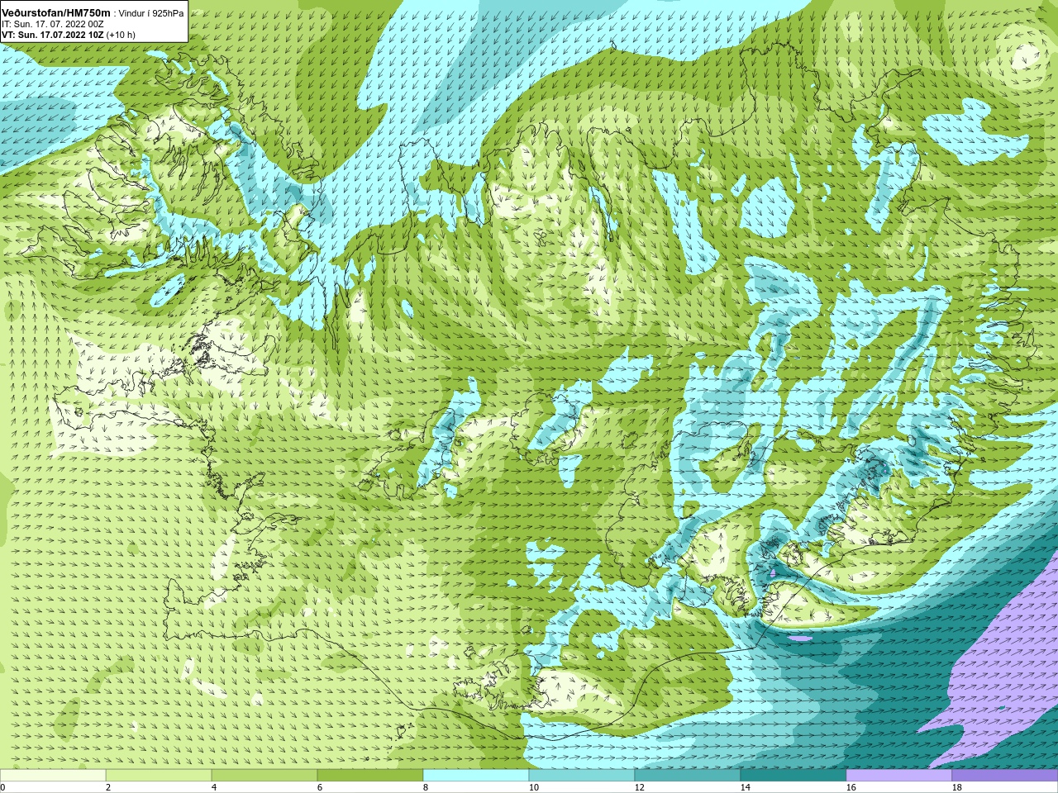Click the pale cream 0–2 legend swatch
1058x793 pixels.
click(53, 776)
